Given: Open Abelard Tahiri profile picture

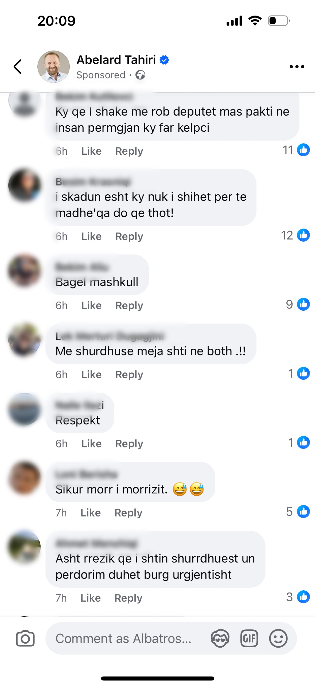Looking at the screenshot, I should (53, 67).
